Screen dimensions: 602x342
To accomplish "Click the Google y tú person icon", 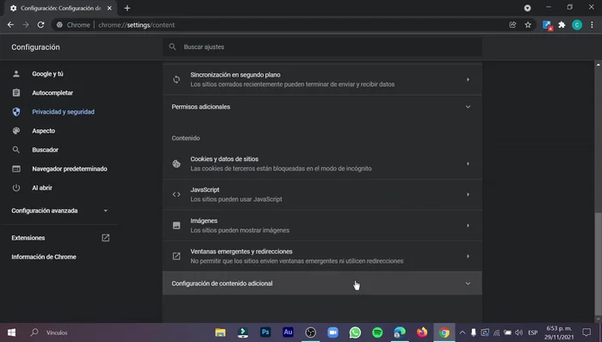I will 16,74.
